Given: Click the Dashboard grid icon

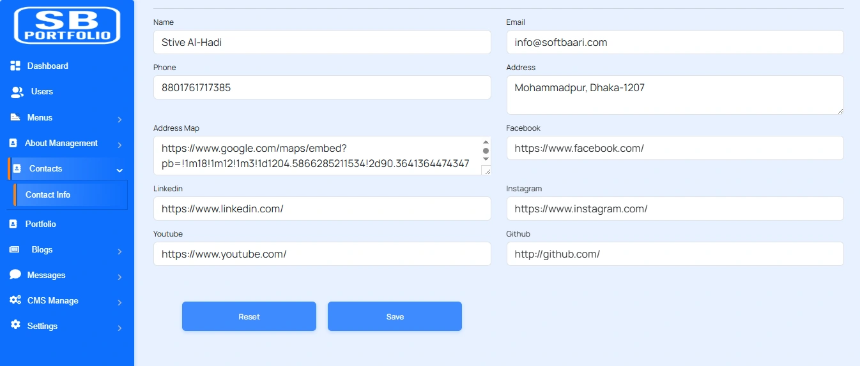Looking at the screenshot, I should [15, 66].
